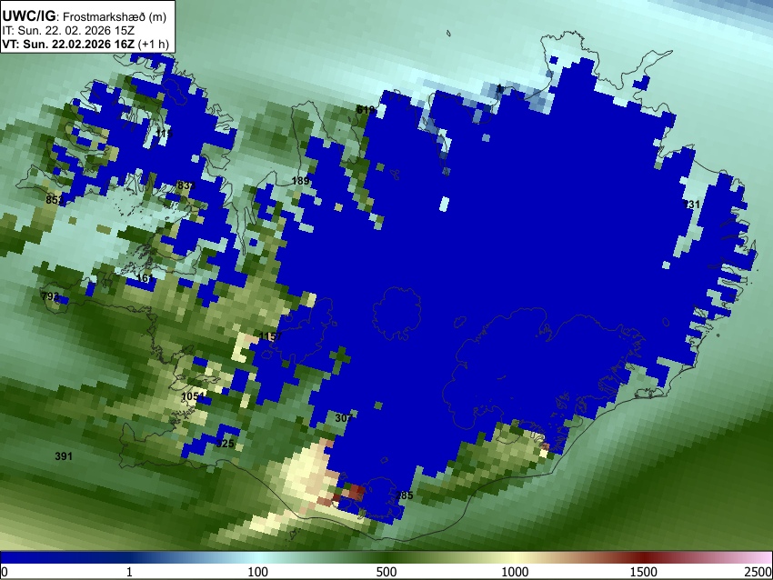The width and height of the screenshot is (773, 580).
Task: Click the colorbar label 1000
Action: click(515, 572)
